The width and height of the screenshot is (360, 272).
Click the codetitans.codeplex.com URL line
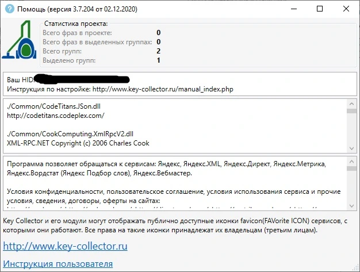click(56, 116)
